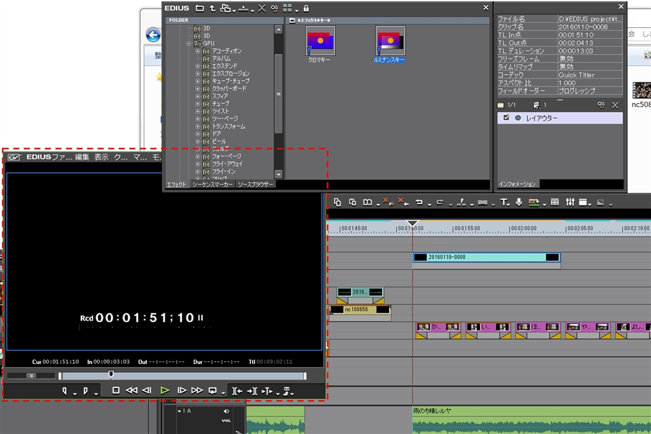Go up one folder level in effect palette
The width and height of the screenshot is (651, 434).
[212, 8]
